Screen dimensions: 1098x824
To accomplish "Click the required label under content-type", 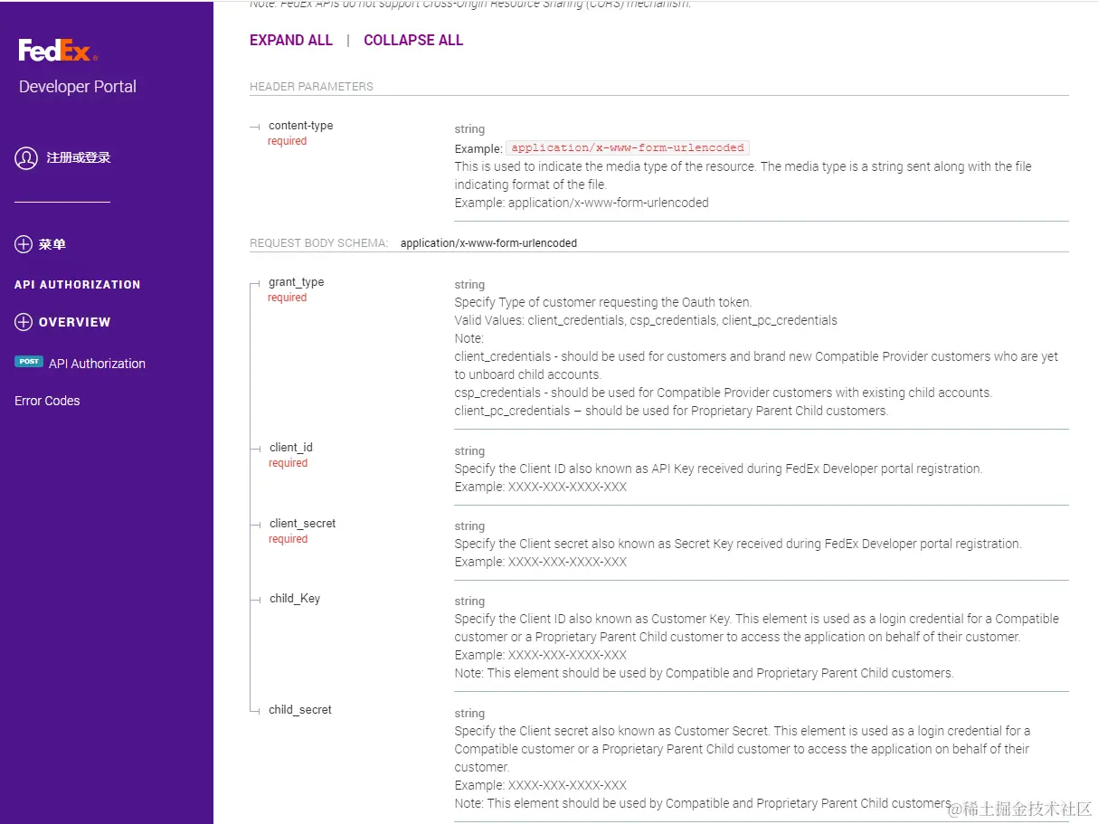I will click(288, 141).
